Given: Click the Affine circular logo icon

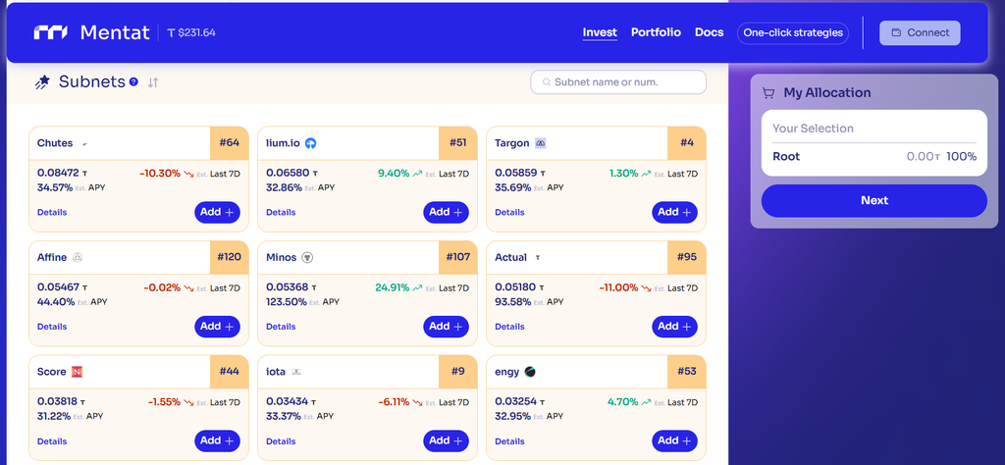Looking at the screenshot, I should (x=78, y=257).
